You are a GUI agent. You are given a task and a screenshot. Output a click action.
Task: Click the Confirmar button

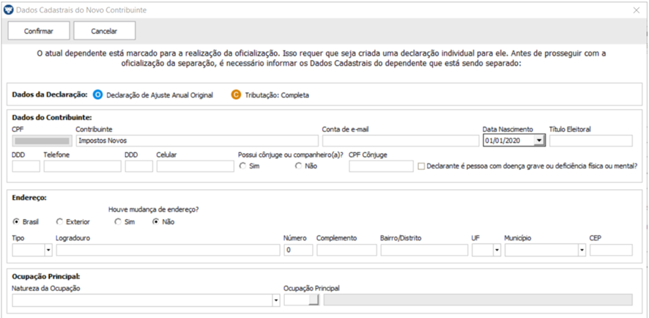[x=39, y=31]
